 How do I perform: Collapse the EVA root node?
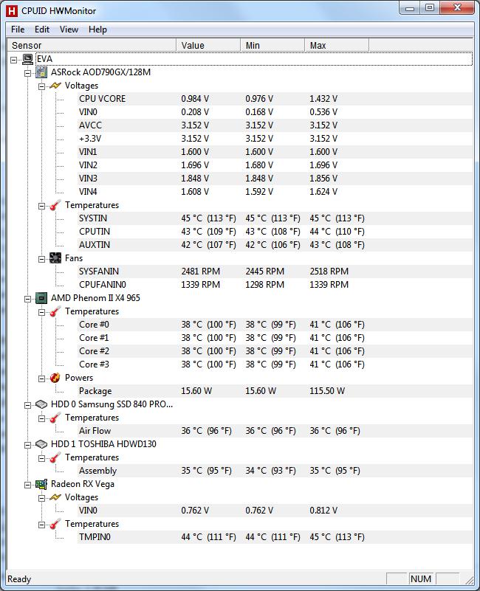(14, 60)
